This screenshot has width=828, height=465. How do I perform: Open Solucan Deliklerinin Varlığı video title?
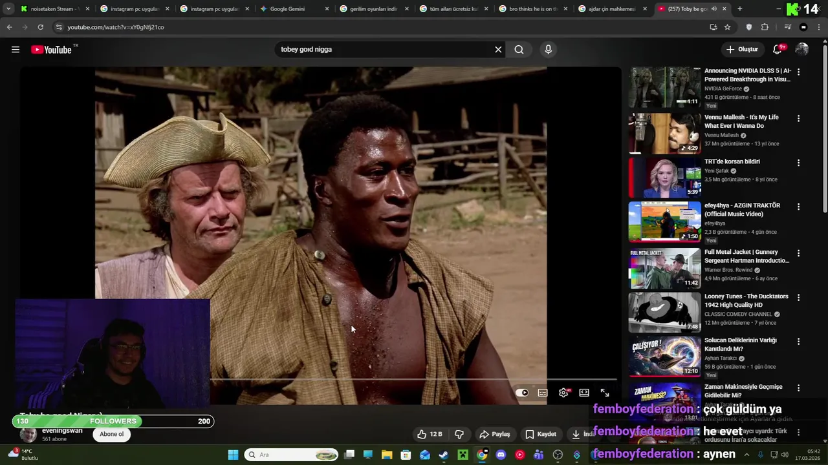(741, 344)
